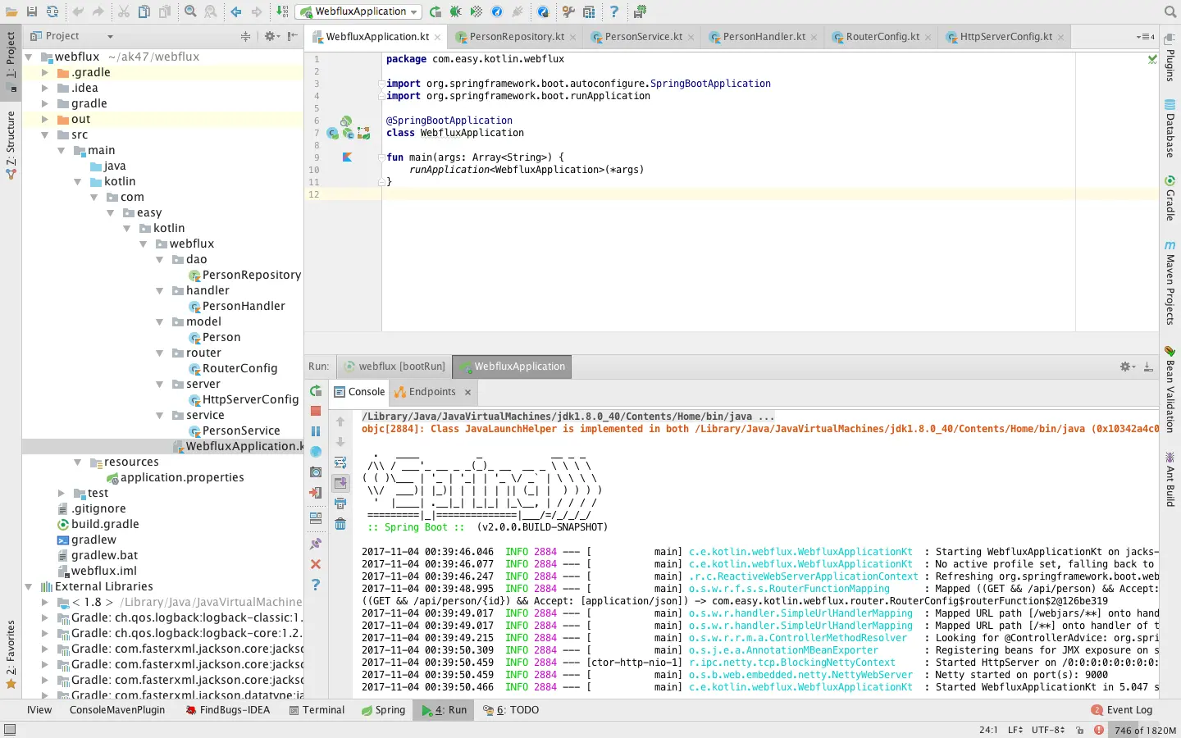Collapse the resources folder node

(x=78, y=462)
